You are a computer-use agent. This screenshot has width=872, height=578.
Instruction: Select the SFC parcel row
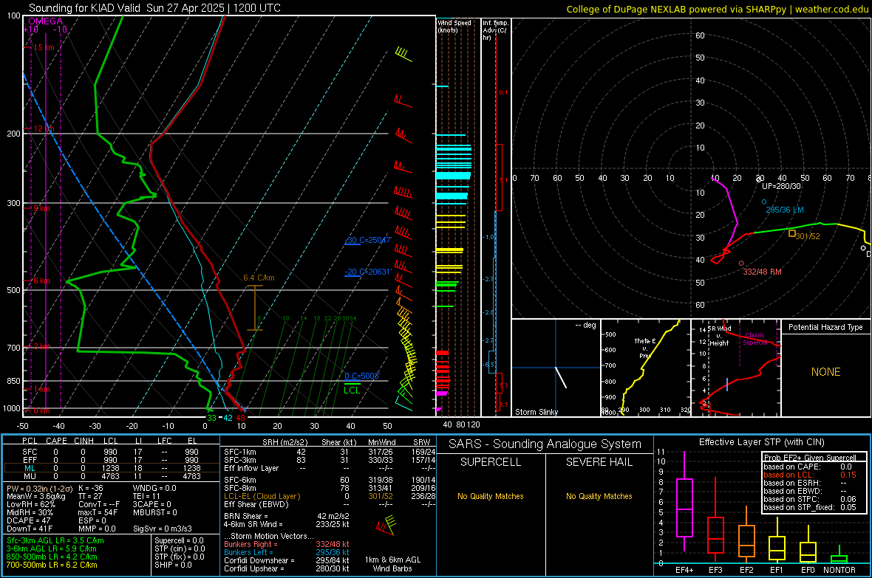coord(112,452)
